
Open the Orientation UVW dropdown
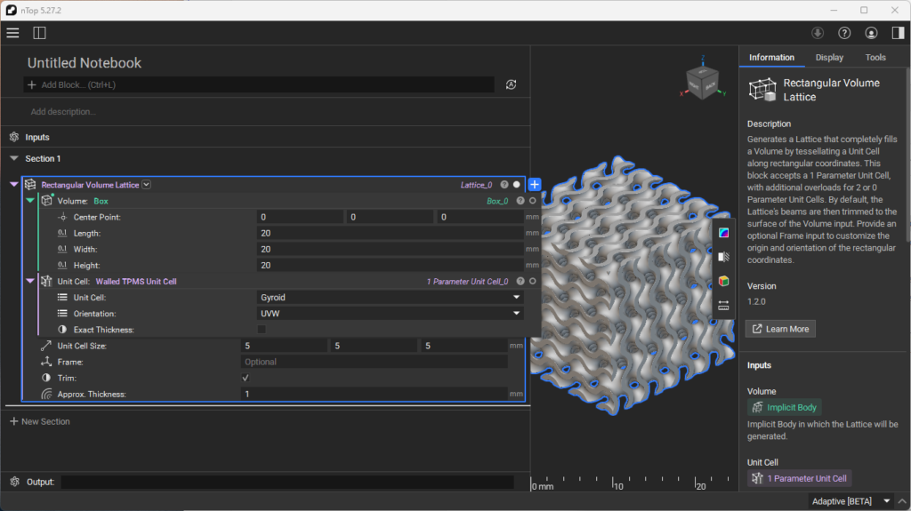[x=390, y=314]
